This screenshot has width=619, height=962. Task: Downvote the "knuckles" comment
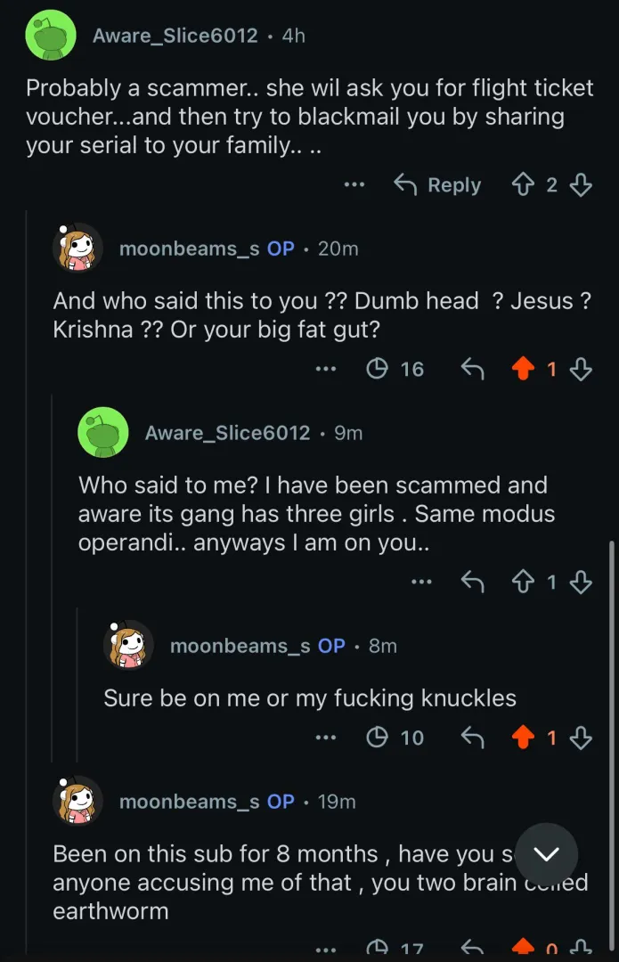point(581,738)
